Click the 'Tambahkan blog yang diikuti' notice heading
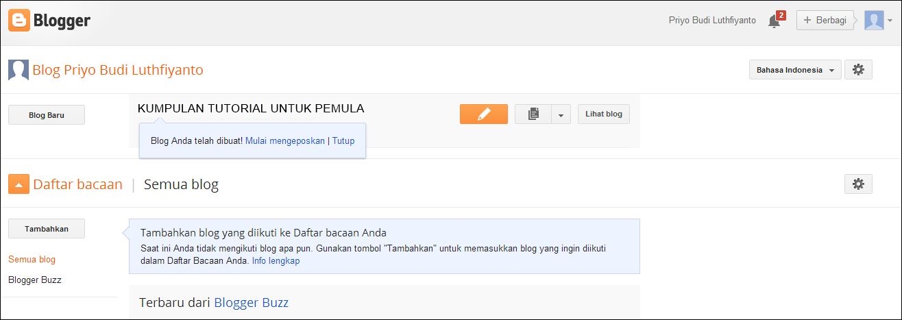 click(263, 233)
